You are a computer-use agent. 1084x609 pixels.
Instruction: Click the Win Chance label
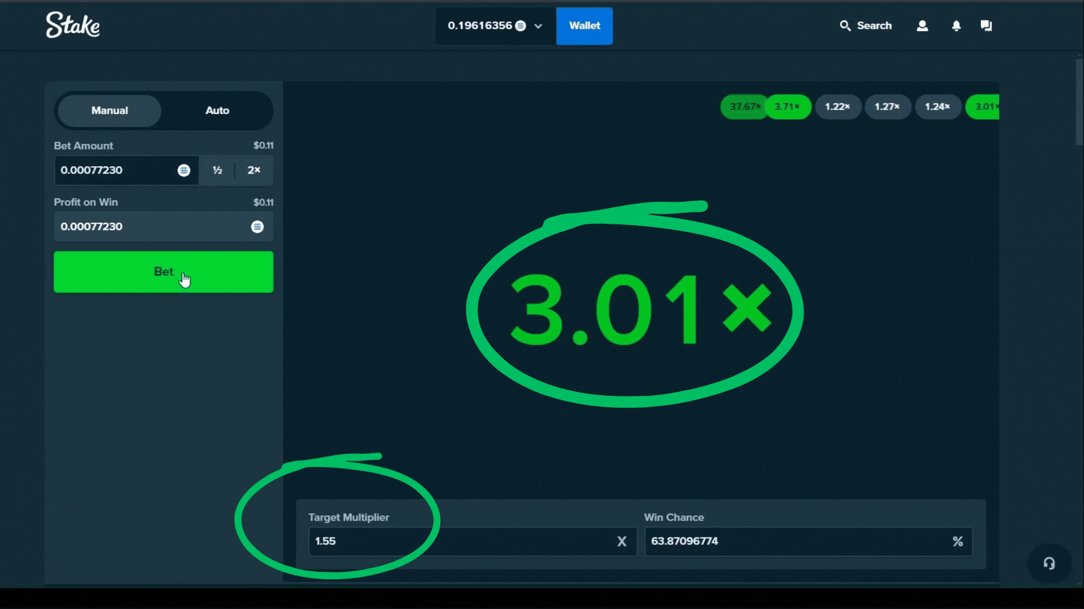point(674,518)
